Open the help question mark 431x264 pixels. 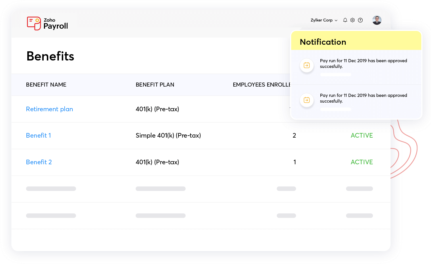[360, 20]
